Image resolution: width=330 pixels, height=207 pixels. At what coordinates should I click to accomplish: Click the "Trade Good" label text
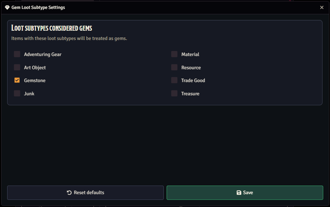(x=193, y=81)
